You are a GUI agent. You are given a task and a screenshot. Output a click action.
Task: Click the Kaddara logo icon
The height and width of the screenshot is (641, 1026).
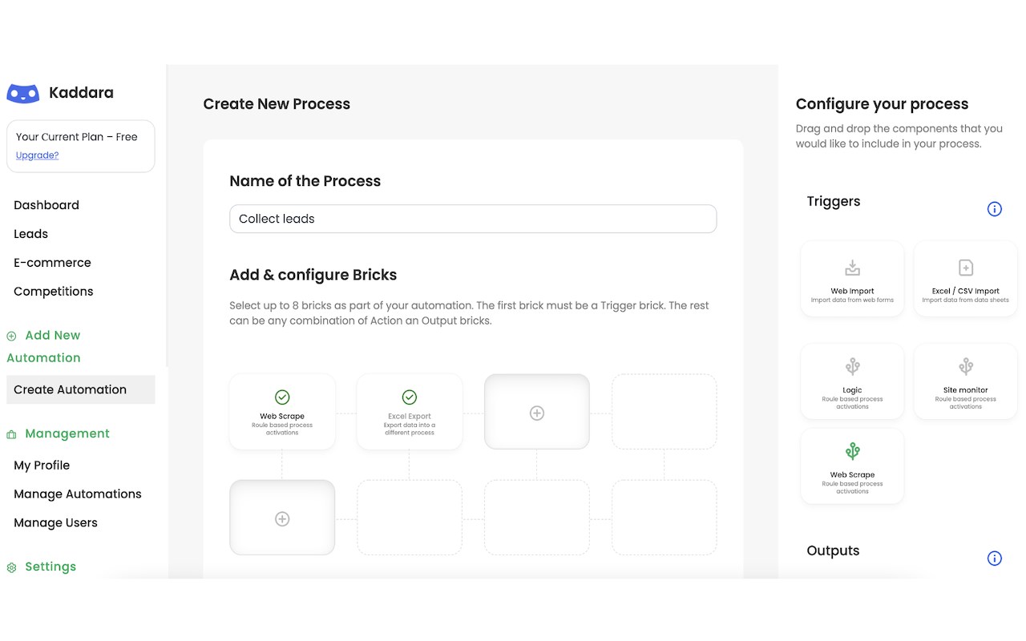click(x=22, y=93)
